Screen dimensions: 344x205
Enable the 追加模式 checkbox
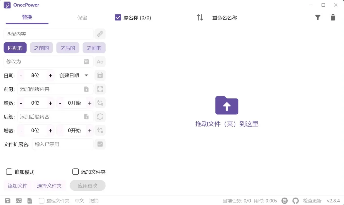(9, 171)
